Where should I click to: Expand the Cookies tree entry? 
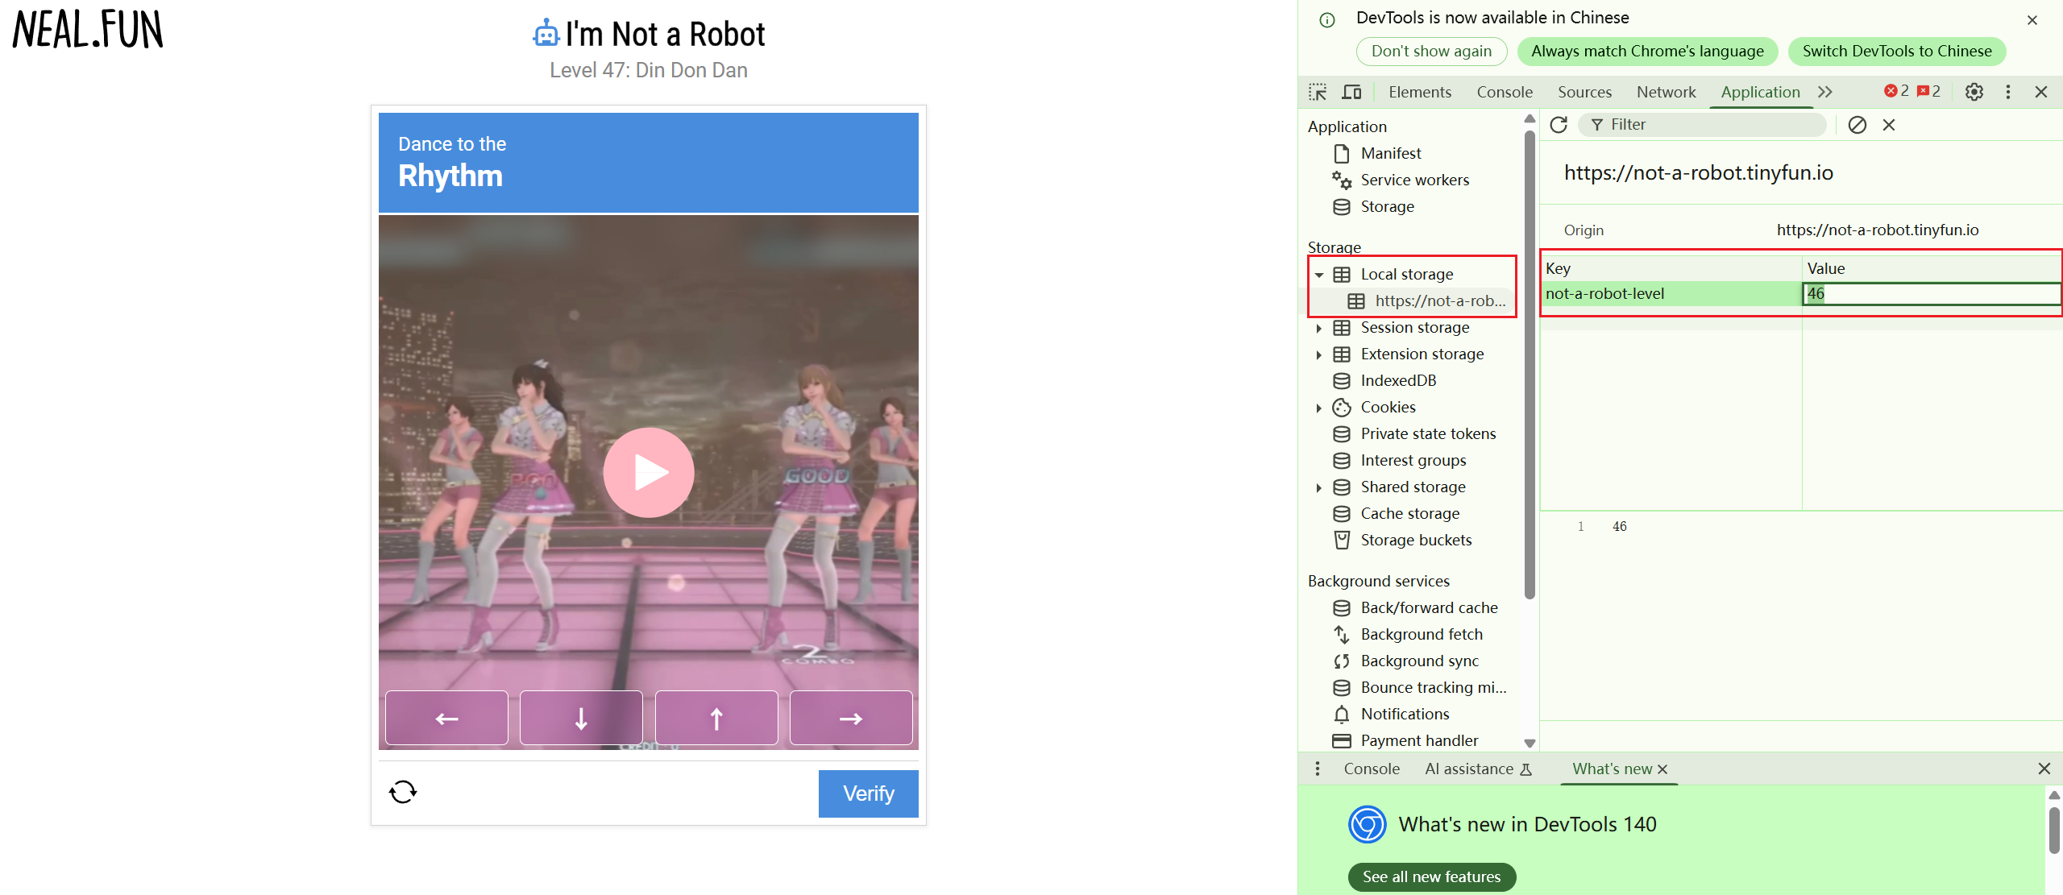pyautogui.click(x=1319, y=408)
